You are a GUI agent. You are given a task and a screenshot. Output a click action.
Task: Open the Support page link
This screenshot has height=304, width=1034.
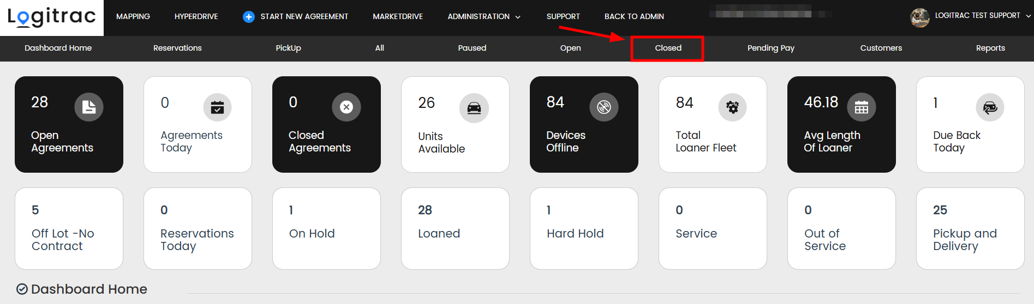point(563,17)
